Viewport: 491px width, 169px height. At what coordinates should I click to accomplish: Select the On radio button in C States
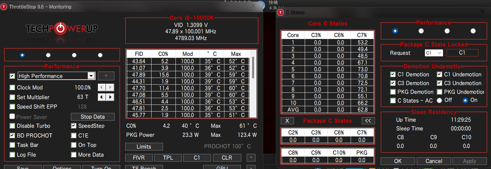[x=465, y=100]
